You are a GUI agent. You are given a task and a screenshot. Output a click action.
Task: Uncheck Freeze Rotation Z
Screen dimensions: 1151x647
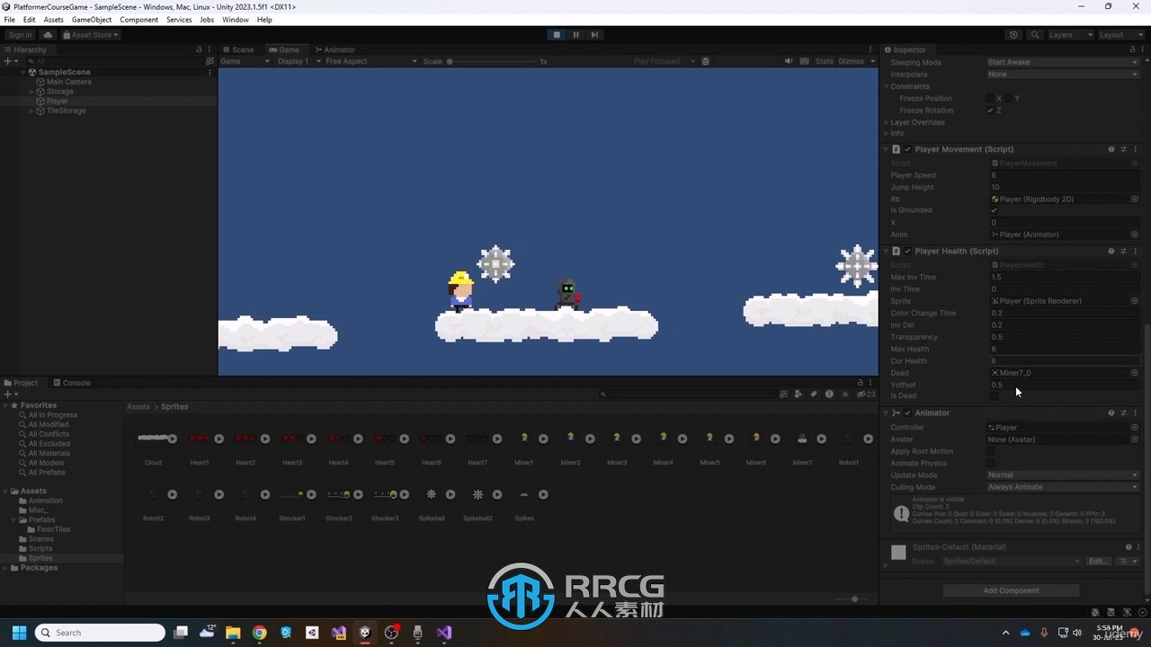(x=991, y=111)
